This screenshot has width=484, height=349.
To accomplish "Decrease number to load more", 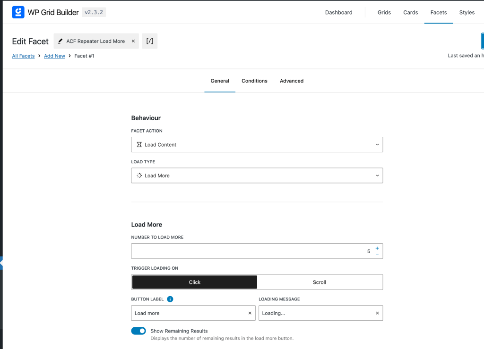I will pyautogui.click(x=377, y=254).
